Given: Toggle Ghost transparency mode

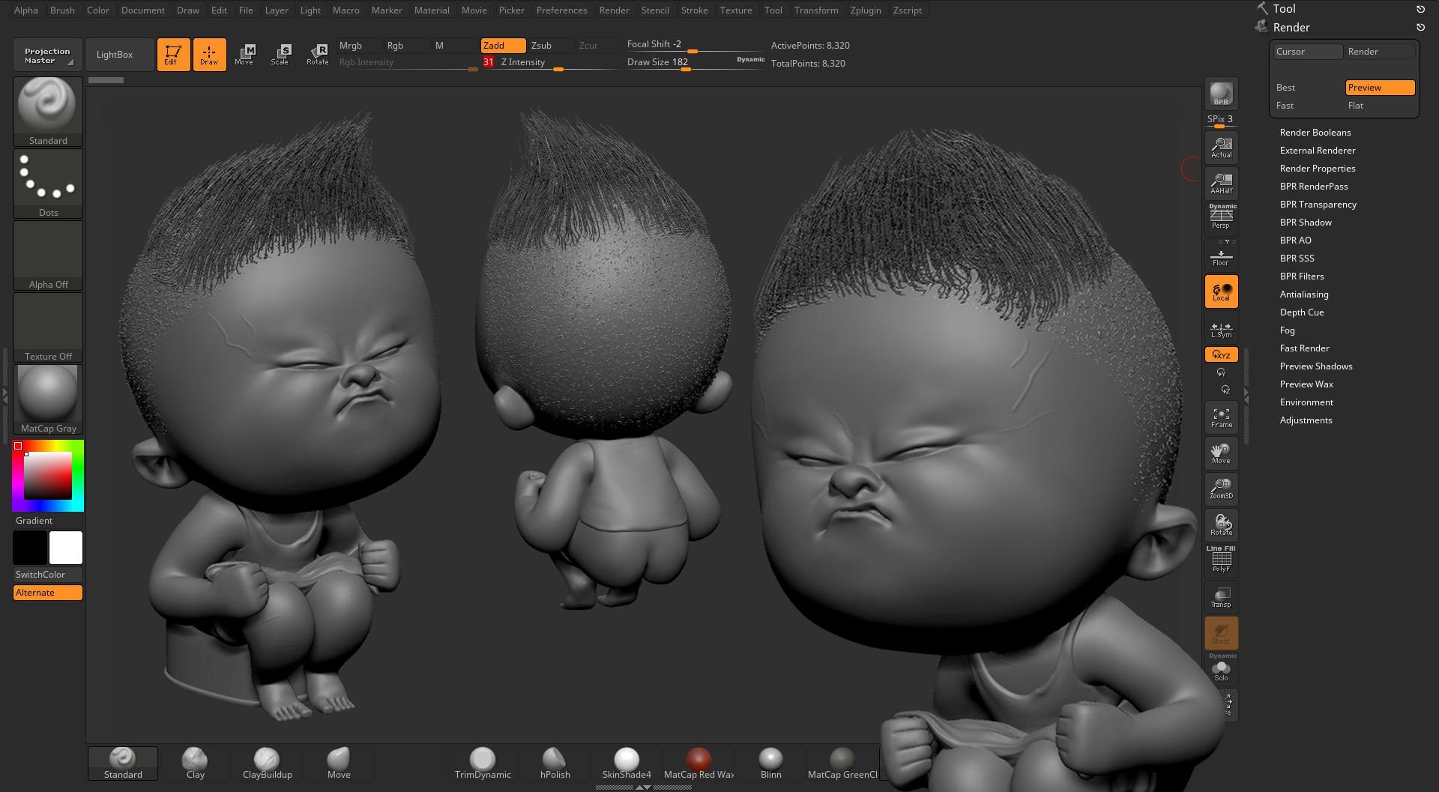Looking at the screenshot, I should (1221, 633).
